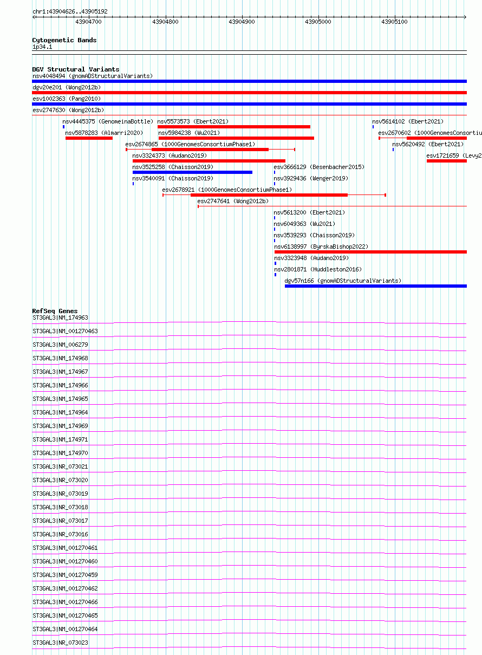Select the dgv20e201 (Wong2012b) variant label

[x=67, y=87]
